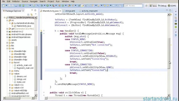Collapse the src folder node
The width and height of the screenshot is (179, 101).
(x=7, y=20)
